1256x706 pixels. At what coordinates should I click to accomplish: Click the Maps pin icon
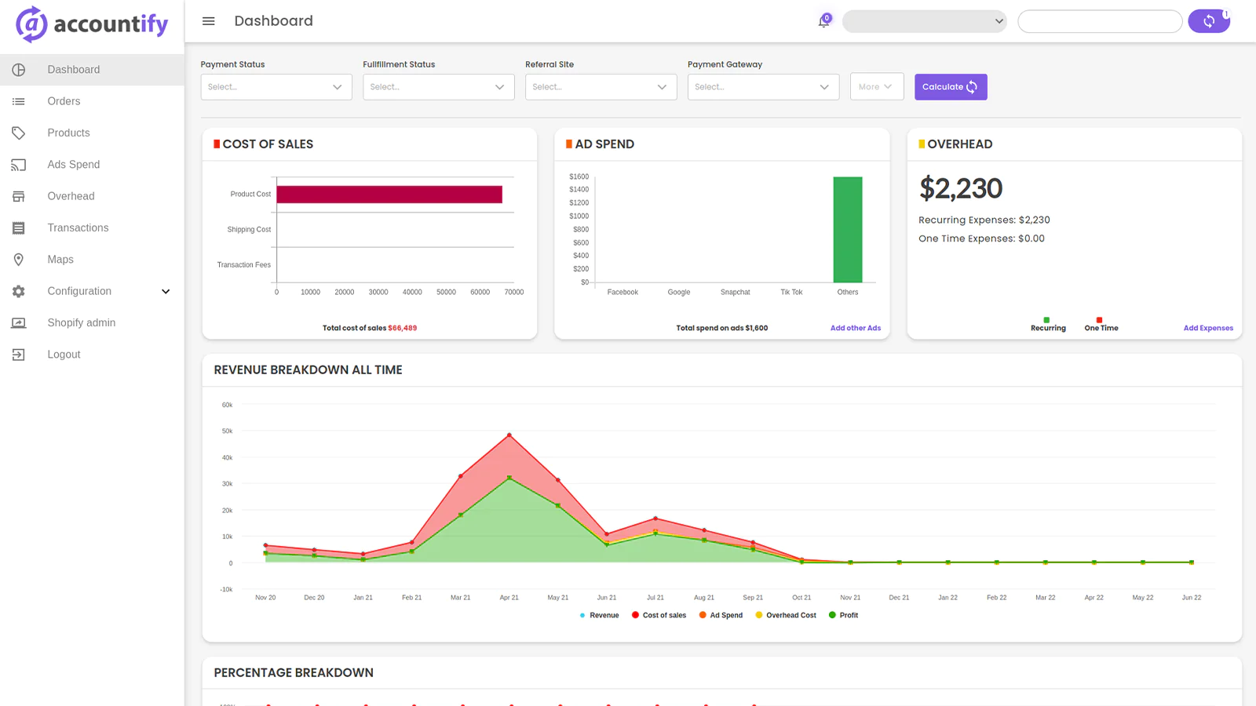tap(19, 260)
